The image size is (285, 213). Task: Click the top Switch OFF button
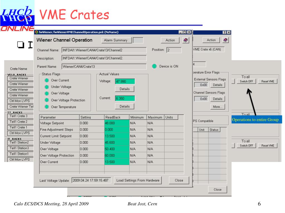pyautogui.click(x=246, y=81)
